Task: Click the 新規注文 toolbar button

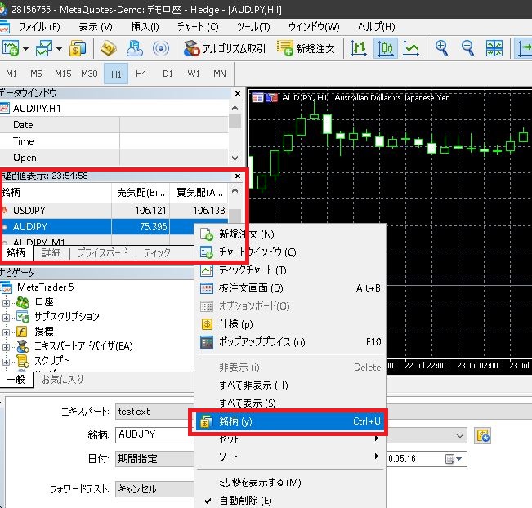Action: click(x=306, y=48)
